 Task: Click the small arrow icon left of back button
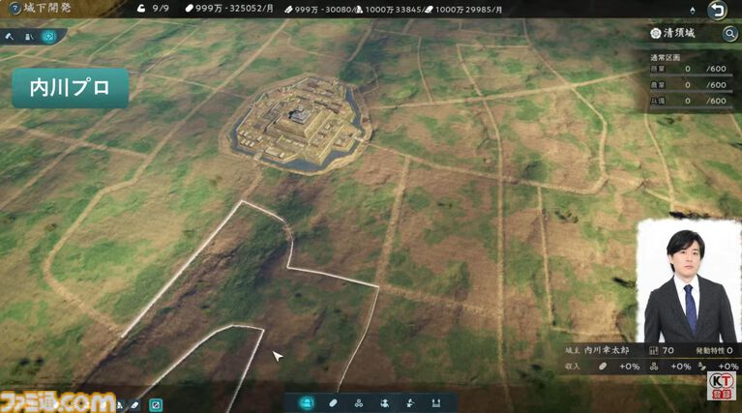coord(693,11)
